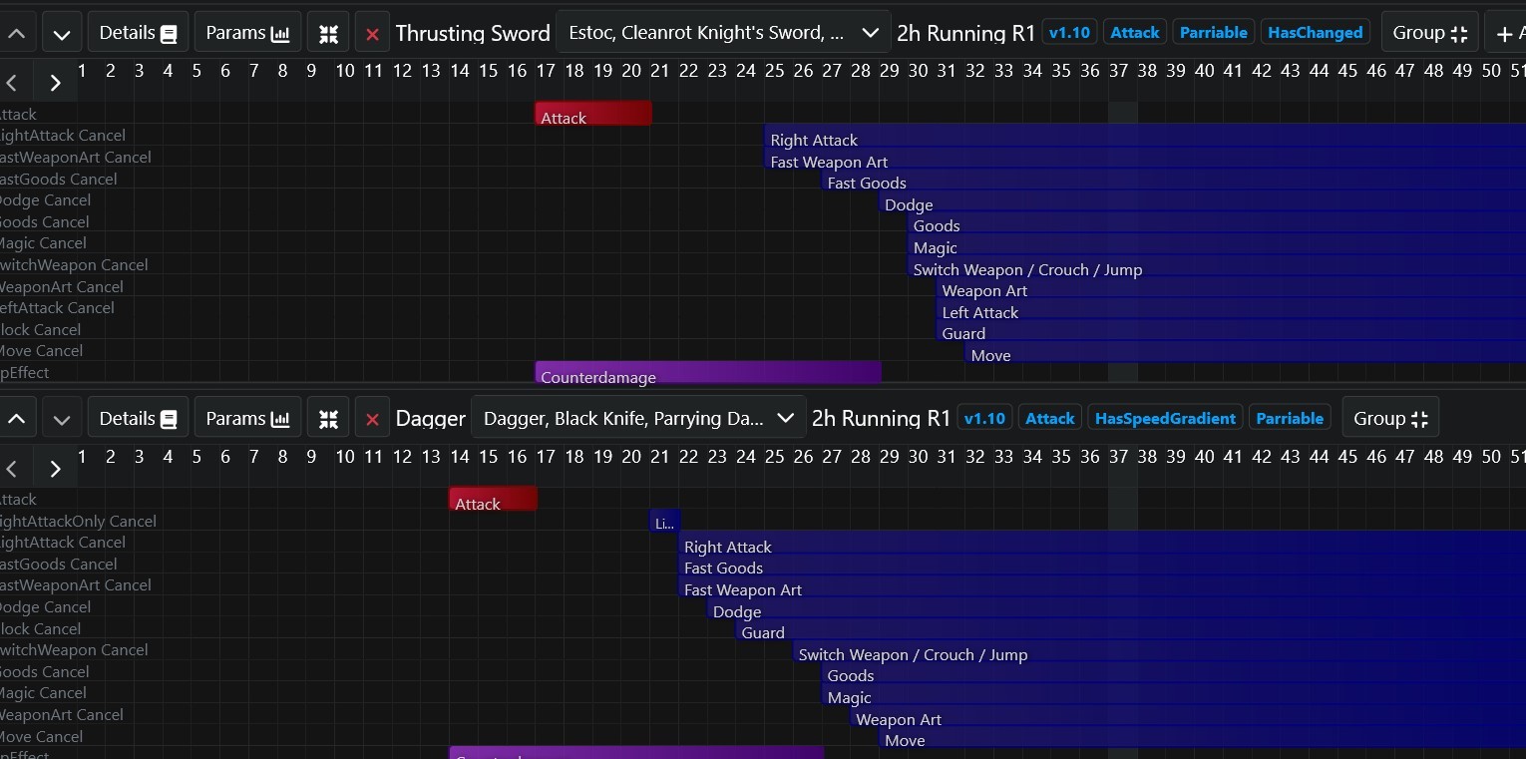Click the v1.10 tag in Thrusting Sword row
Screen dimensions: 1526x759
point(1068,33)
